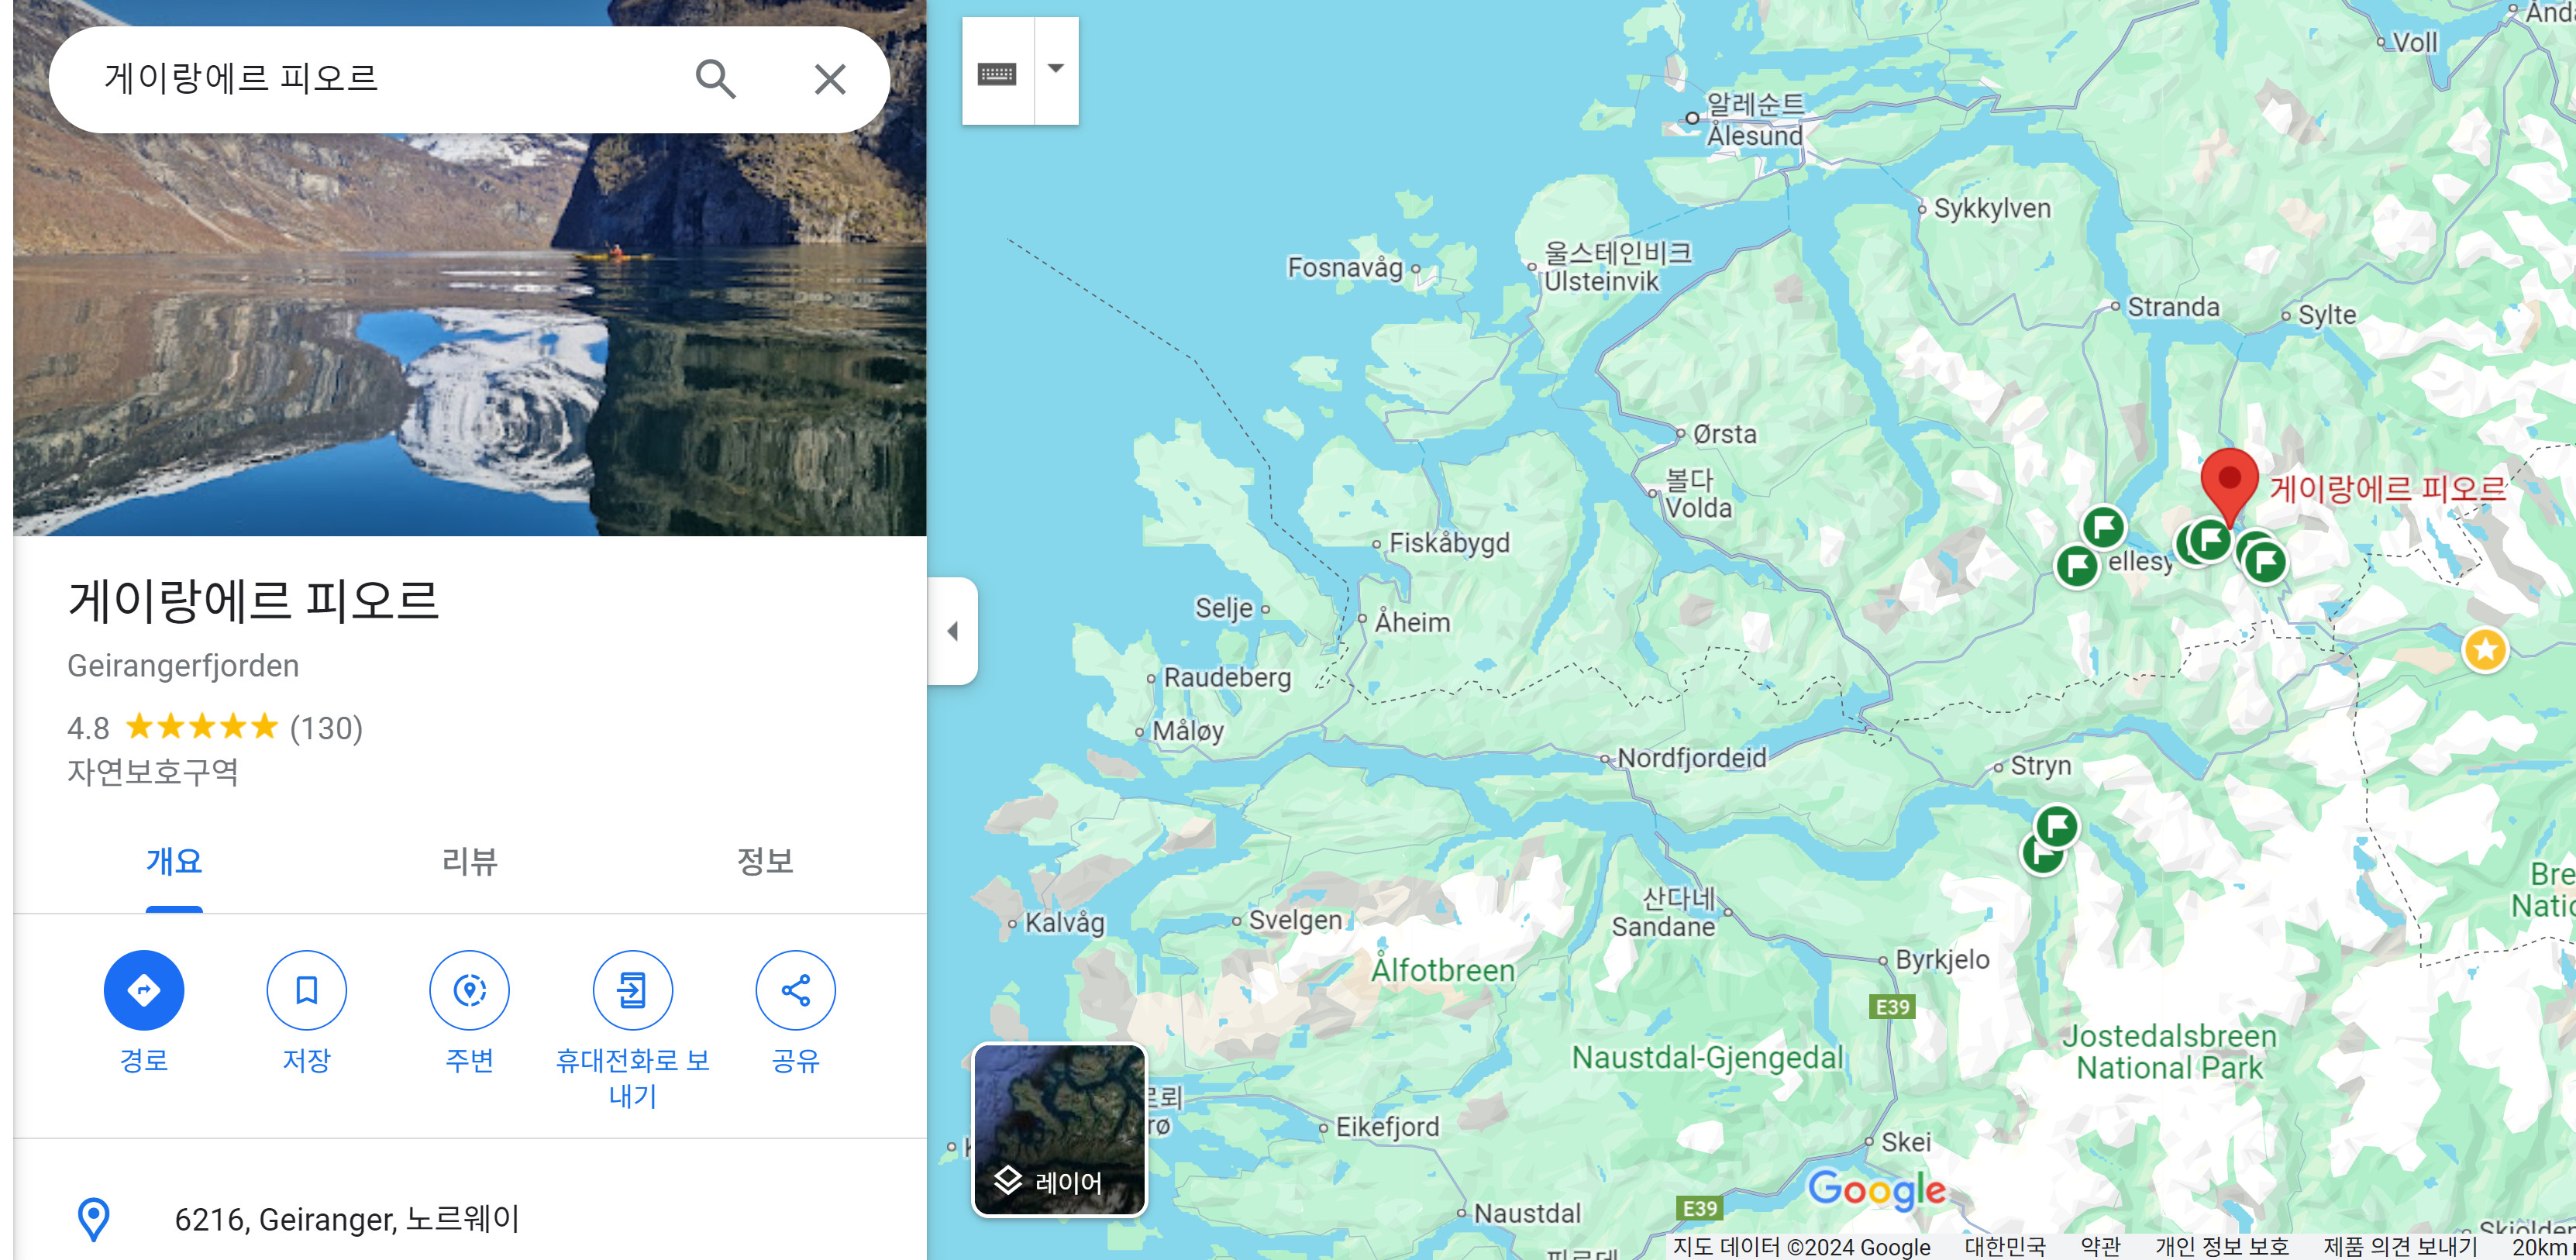The height and width of the screenshot is (1260, 2576).
Task: Click the search input field
Action: [380, 79]
